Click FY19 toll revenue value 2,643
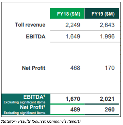 pos(107,25)
